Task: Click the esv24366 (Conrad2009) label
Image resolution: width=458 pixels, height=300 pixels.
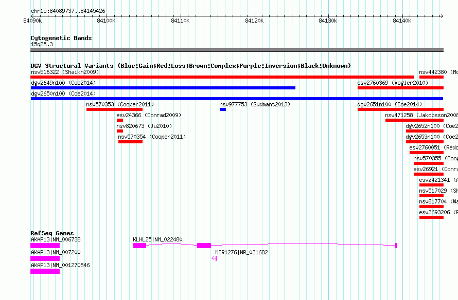Action: click(x=149, y=115)
